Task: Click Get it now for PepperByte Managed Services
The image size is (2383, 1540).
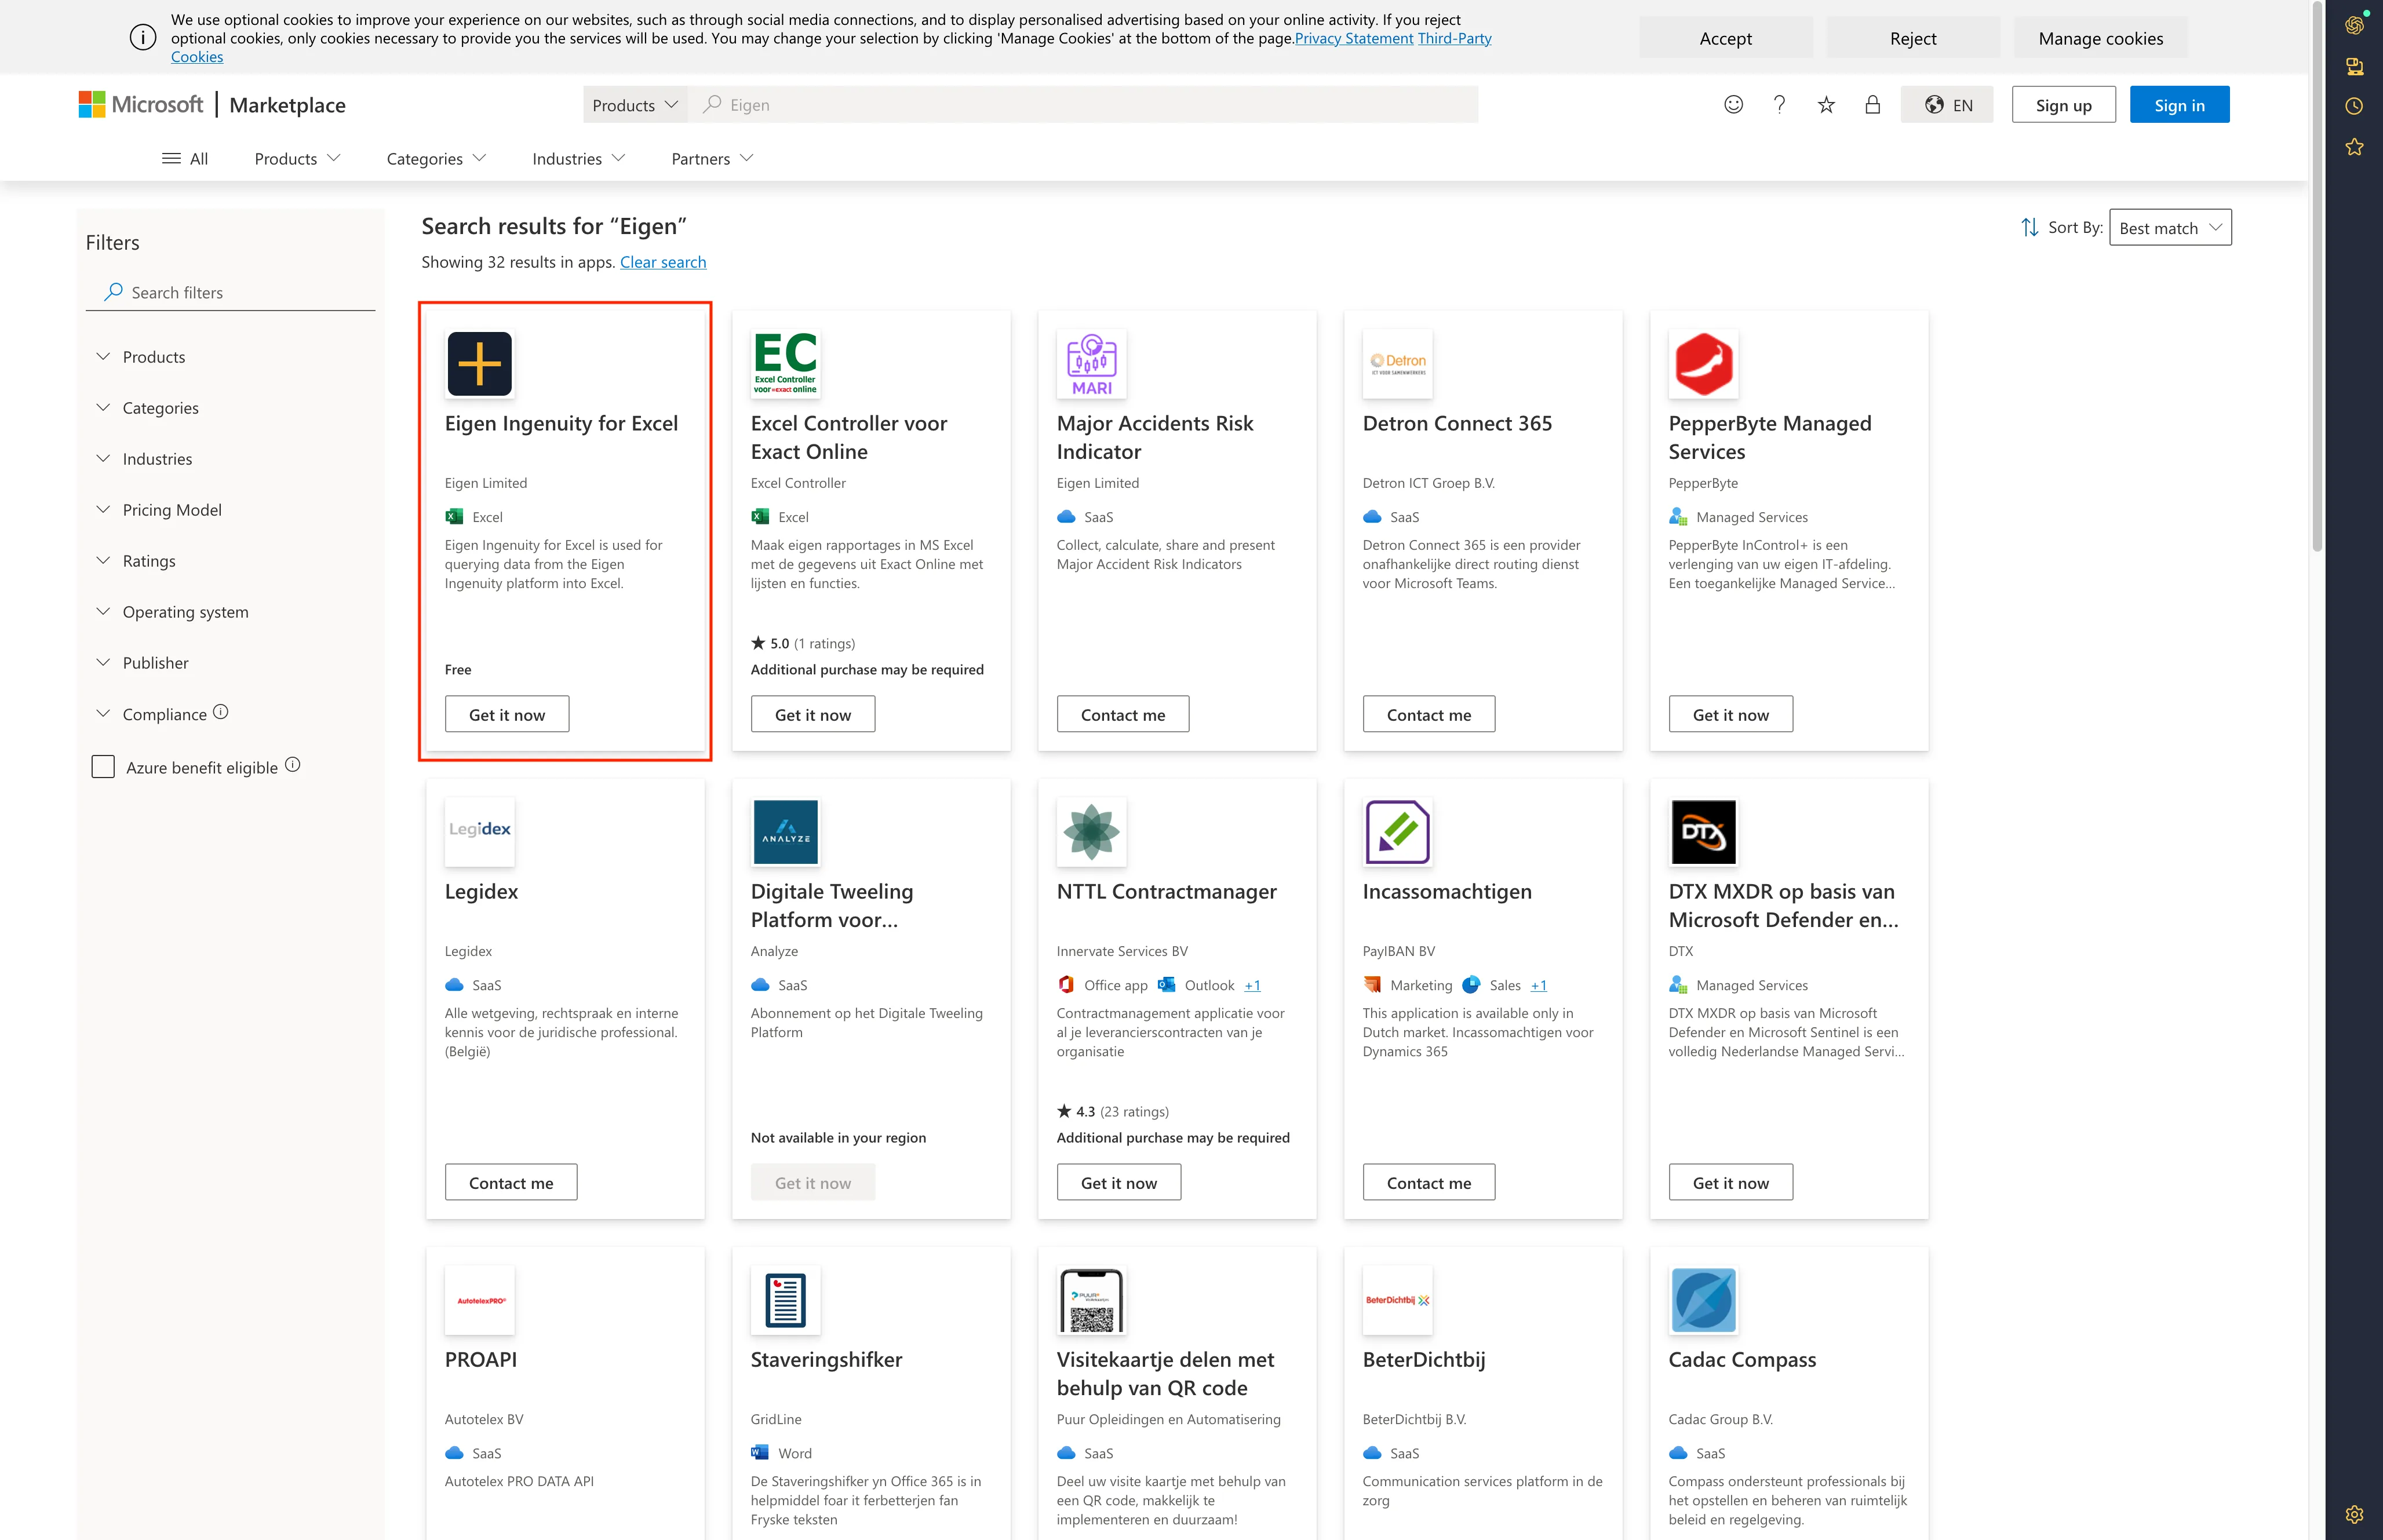Action: point(1730,714)
